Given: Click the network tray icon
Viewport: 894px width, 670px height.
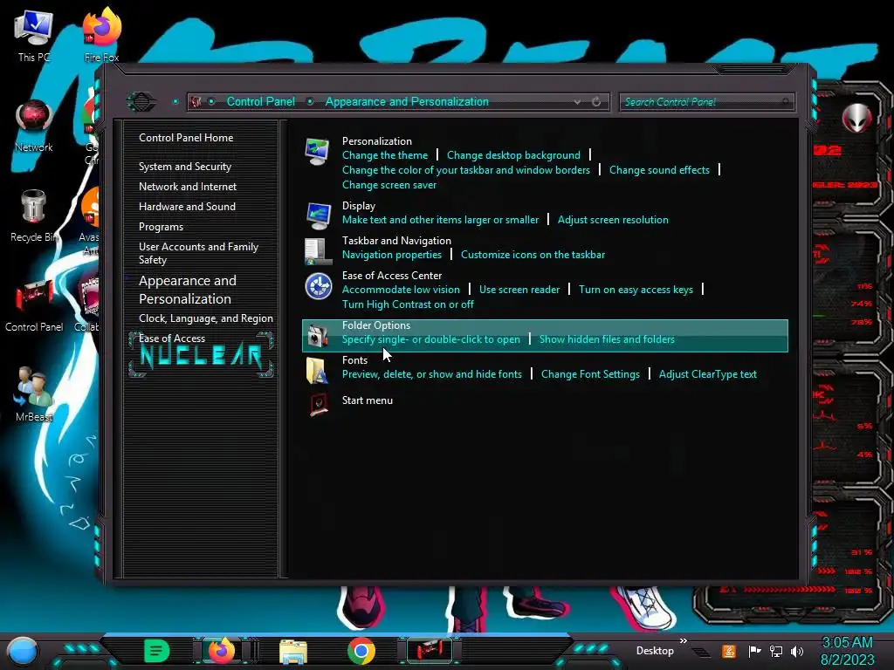Looking at the screenshot, I should [x=776, y=651].
